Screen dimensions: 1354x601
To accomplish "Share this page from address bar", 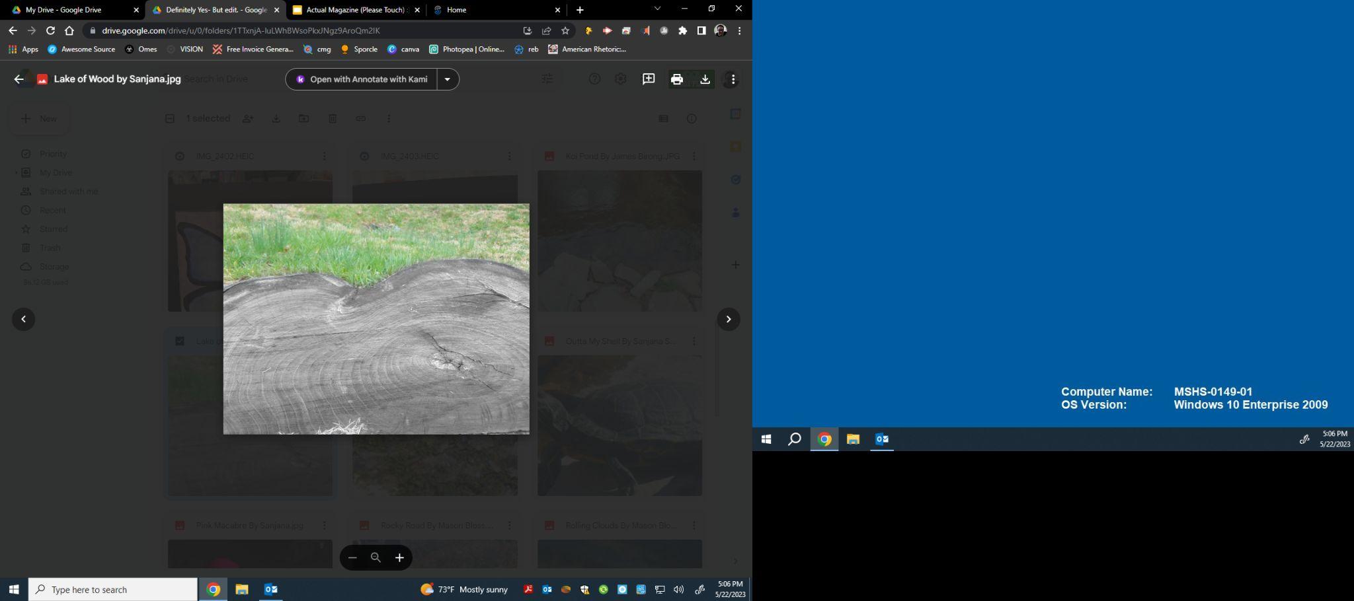I will [x=547, y=30].
